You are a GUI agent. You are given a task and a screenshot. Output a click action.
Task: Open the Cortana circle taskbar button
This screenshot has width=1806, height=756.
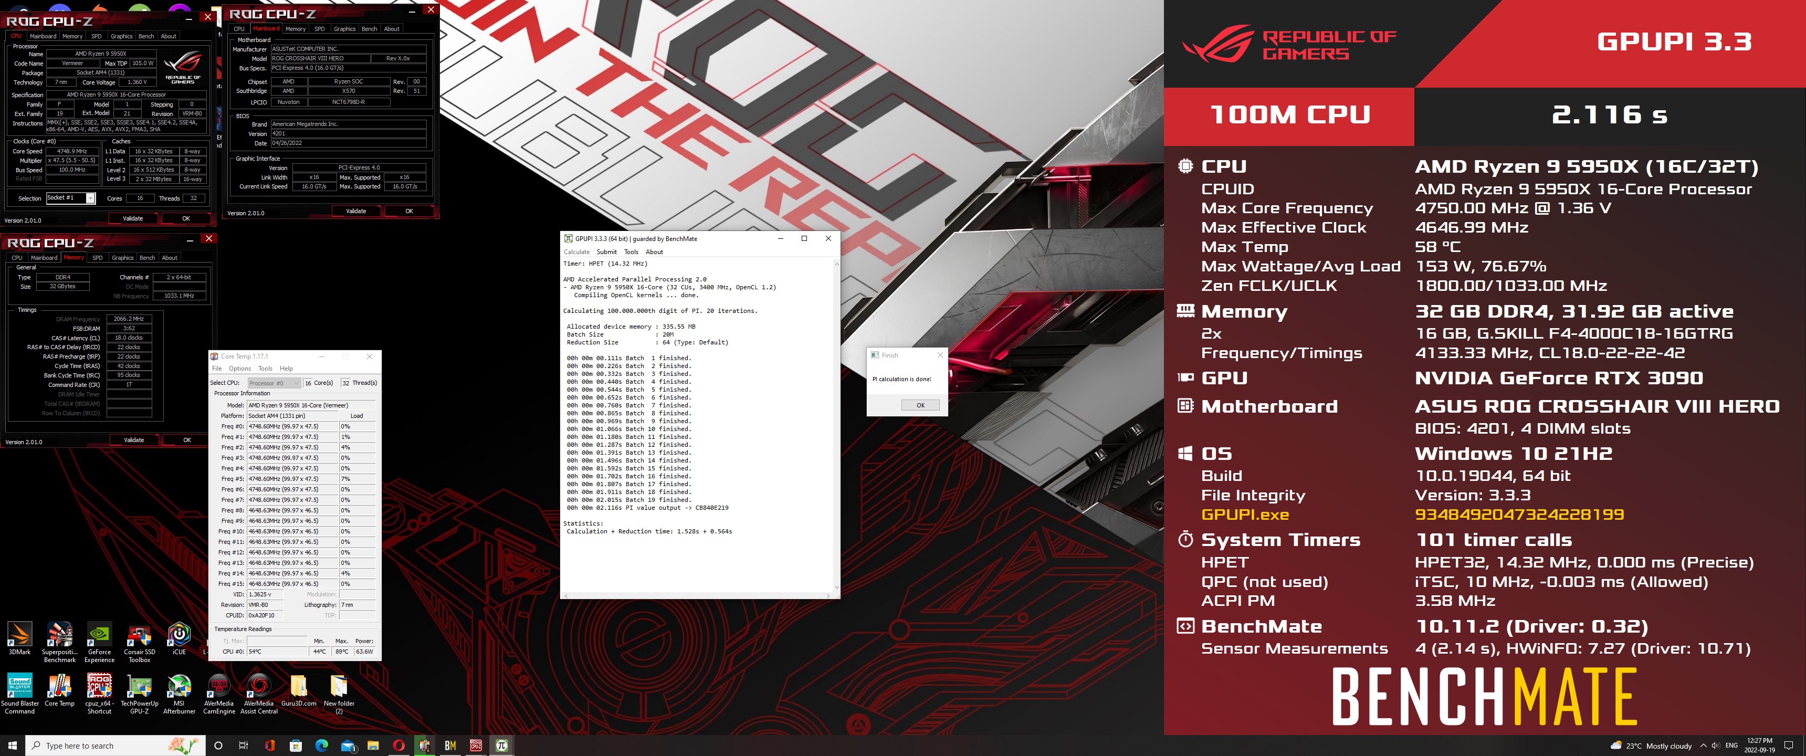[x=218, y=745]
